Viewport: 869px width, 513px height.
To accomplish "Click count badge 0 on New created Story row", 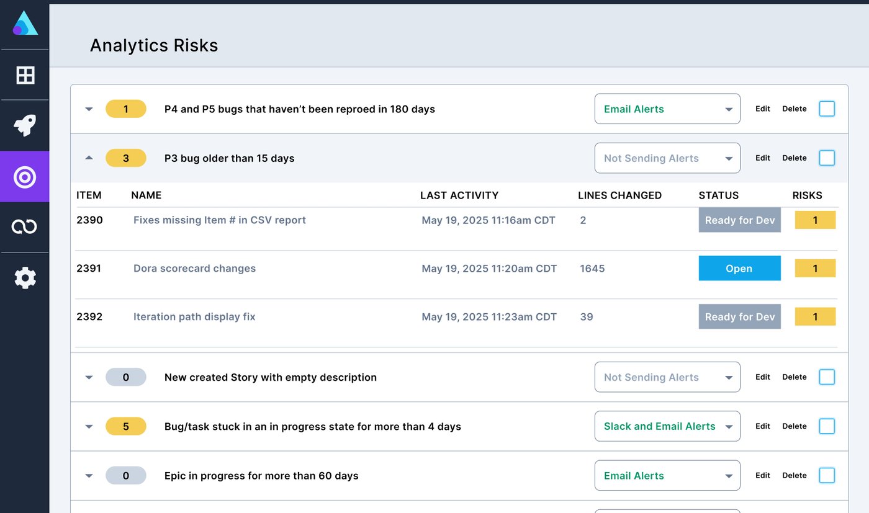I will (x=126, y=377).
